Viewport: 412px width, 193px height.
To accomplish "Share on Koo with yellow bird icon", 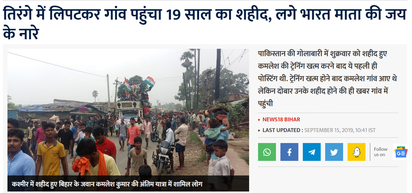I will point(357,152).
